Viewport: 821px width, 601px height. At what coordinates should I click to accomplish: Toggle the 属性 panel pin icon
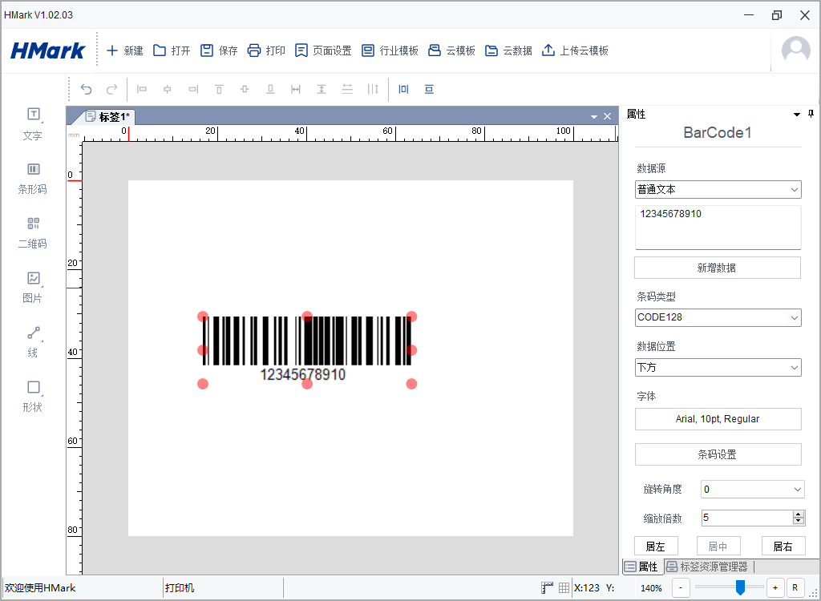tap(811, 114)
